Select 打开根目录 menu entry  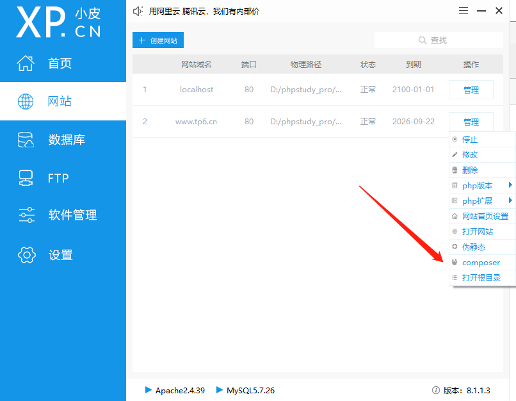[x=482, y=277]
